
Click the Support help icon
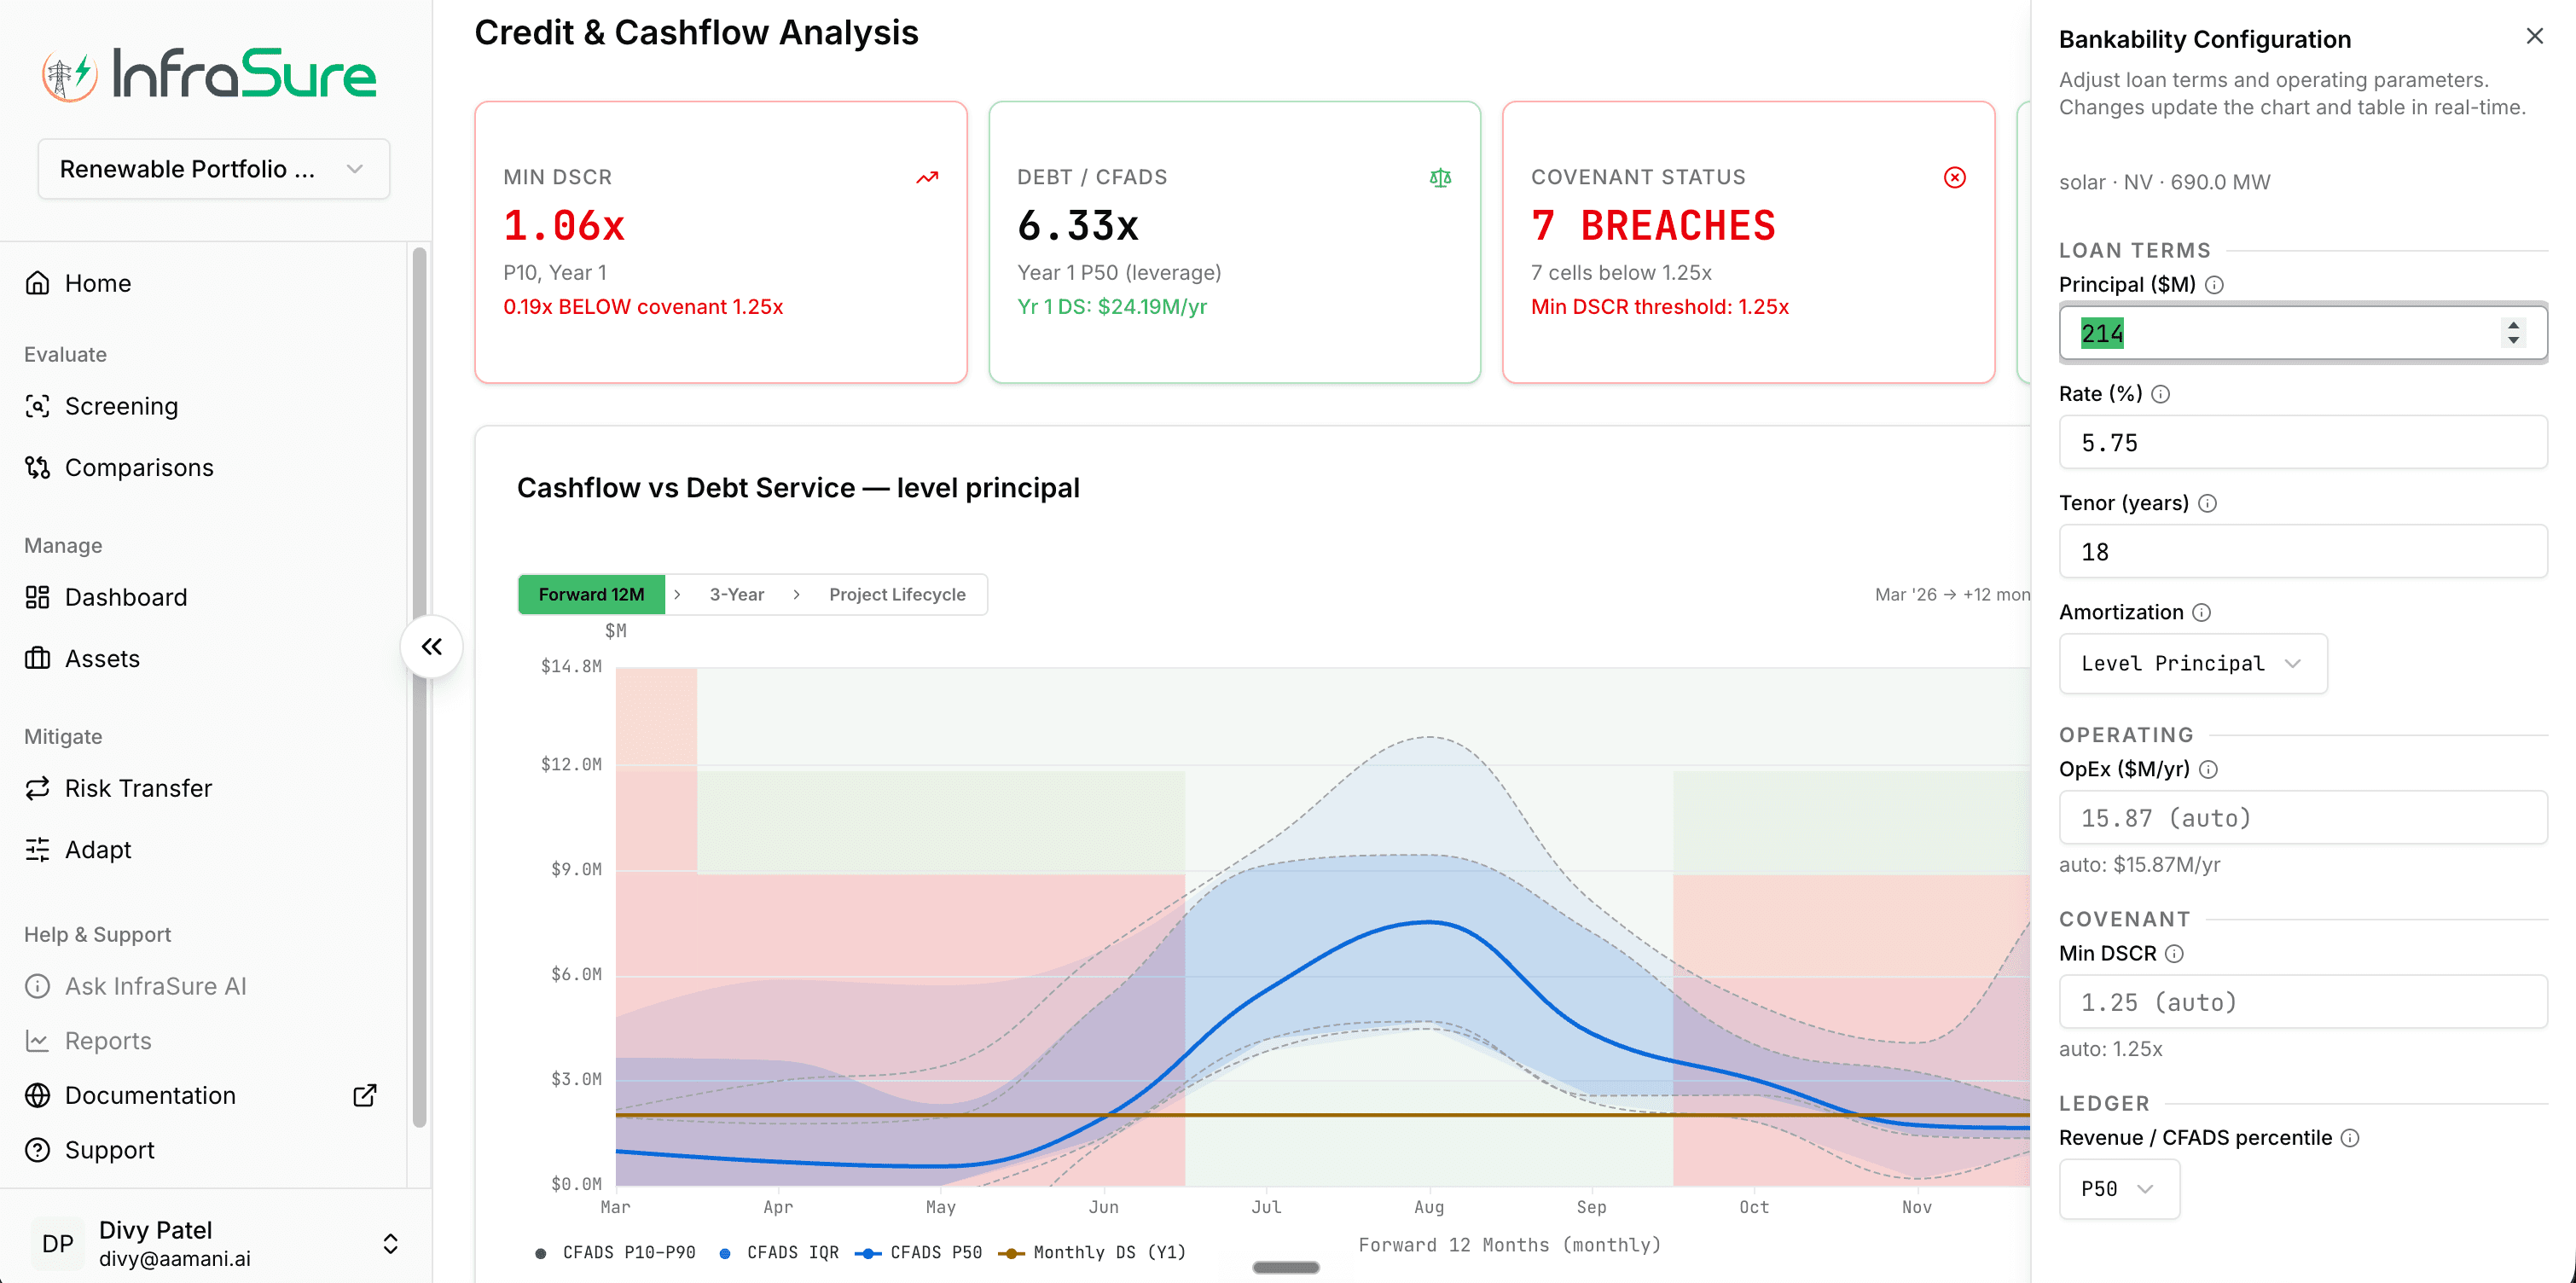coord(37,1150)
